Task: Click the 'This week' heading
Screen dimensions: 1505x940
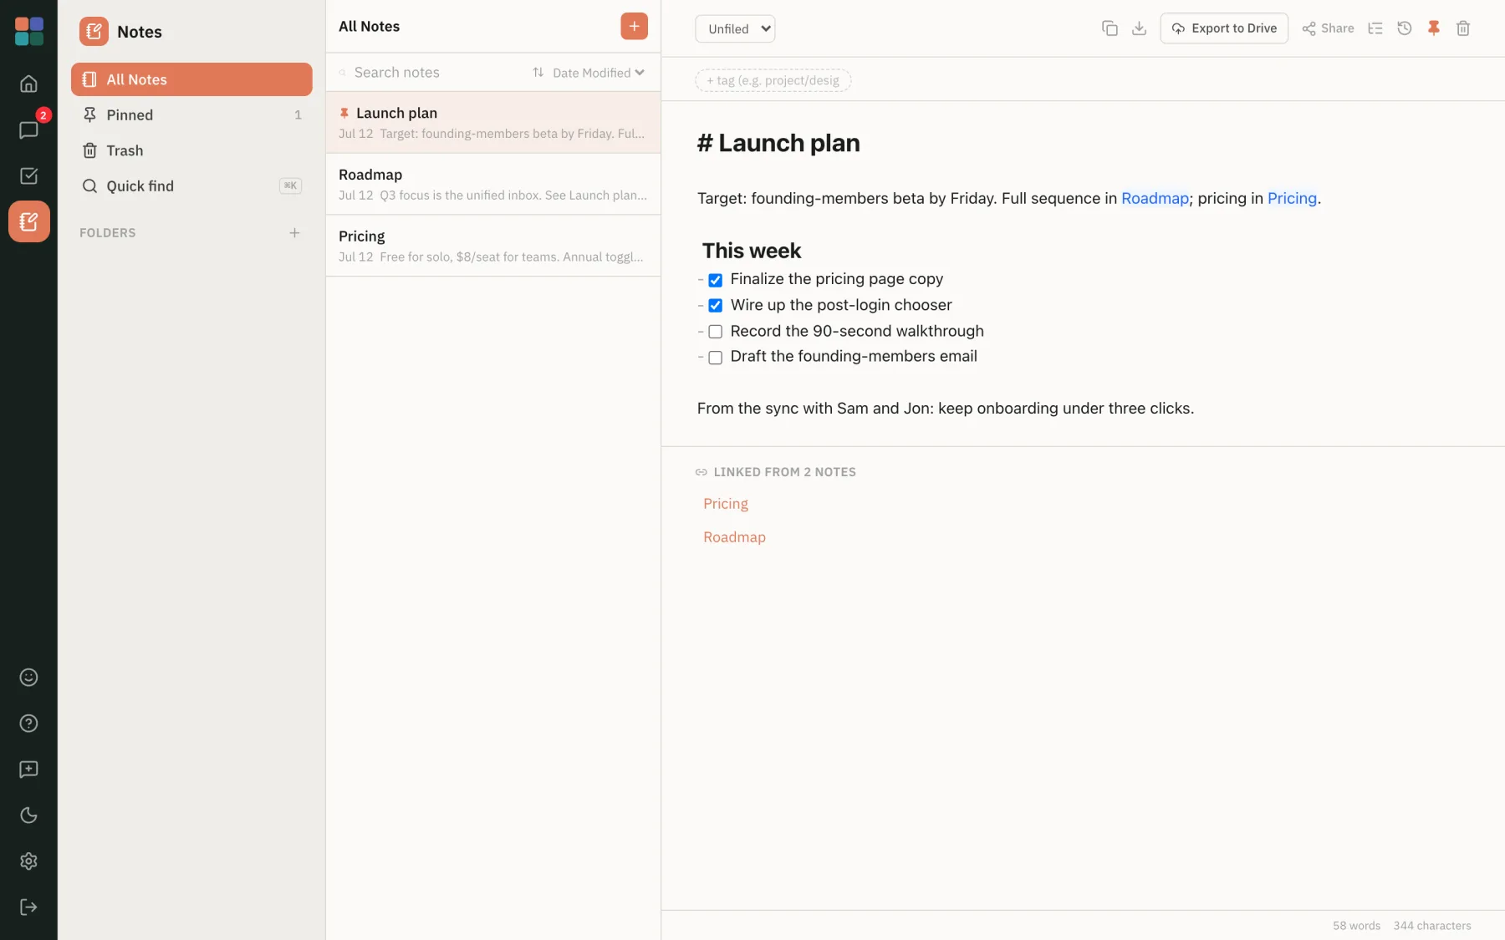Action: click(752, 251)
